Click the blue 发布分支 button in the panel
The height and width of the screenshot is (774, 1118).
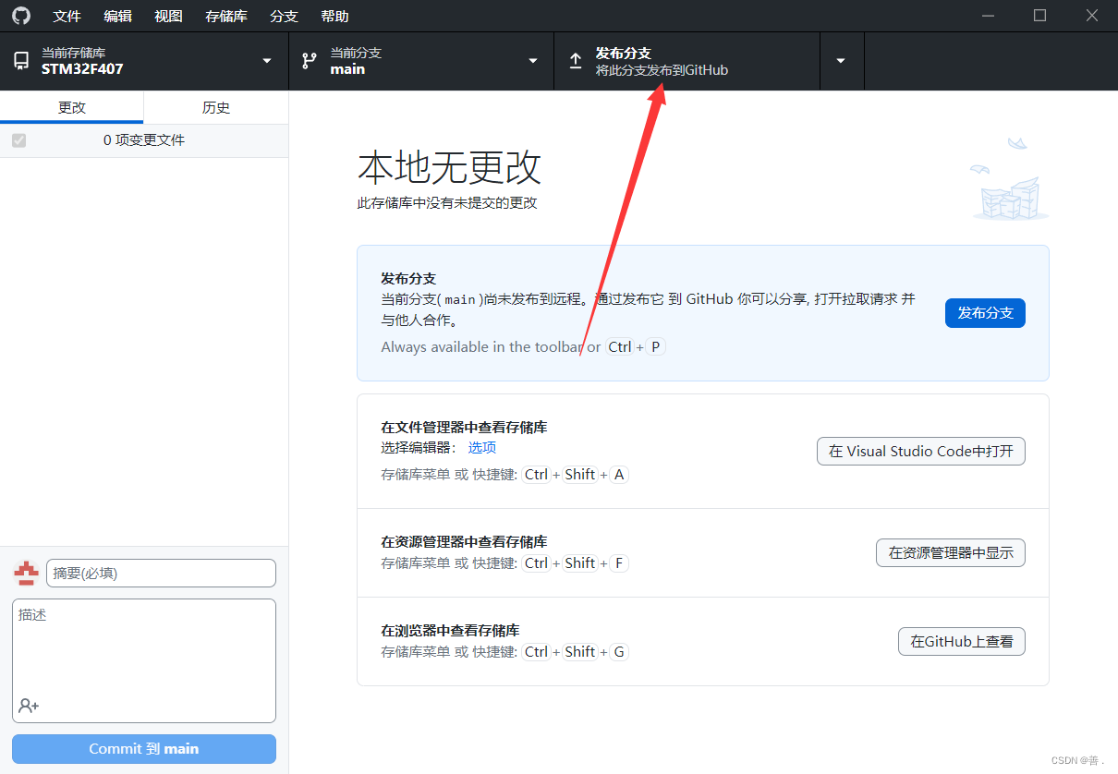pos(985,313)
